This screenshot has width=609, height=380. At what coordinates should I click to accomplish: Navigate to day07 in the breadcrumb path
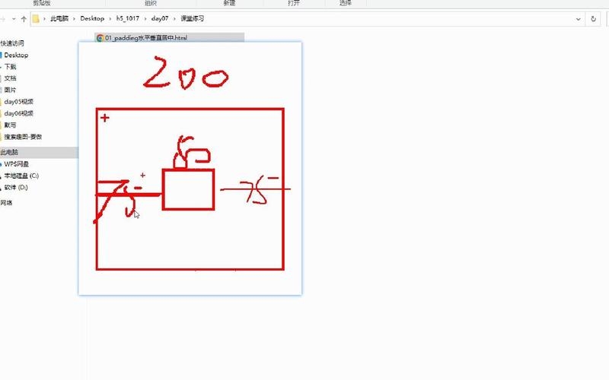[x=160, y=18]
